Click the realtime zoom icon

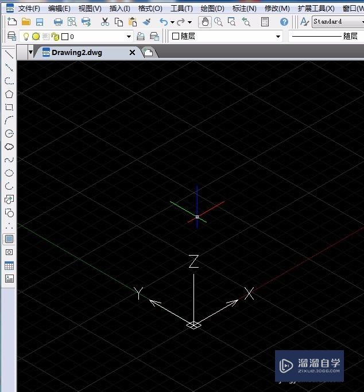tap(218, 22)
